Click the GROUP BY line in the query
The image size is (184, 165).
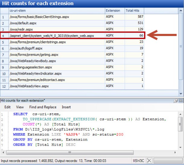[50, 140]
